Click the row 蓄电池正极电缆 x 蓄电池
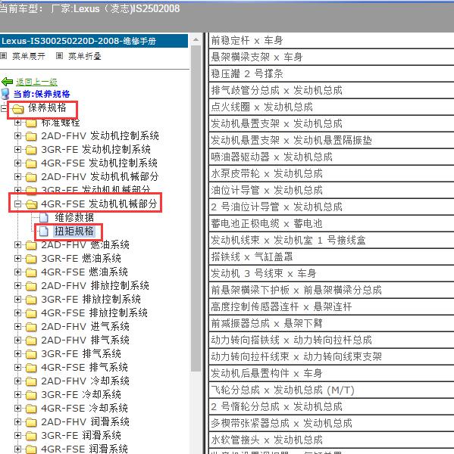 point(331,223)
